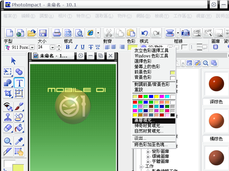The height and width of the screenshot is (171, 229).
Task: Choose 漸層填充... from color menu
Action: pyautogui.click(x=154, y=121)
